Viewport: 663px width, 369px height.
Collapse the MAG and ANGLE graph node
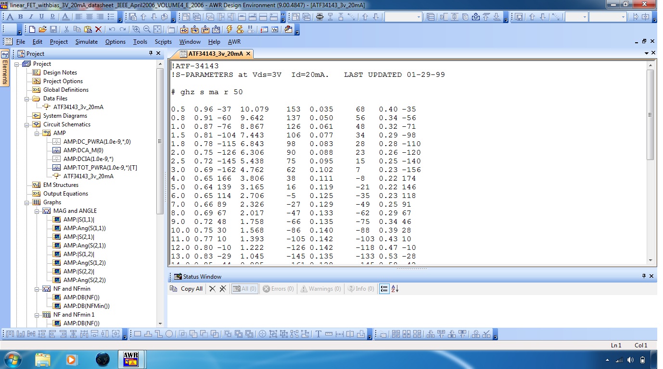37,211
